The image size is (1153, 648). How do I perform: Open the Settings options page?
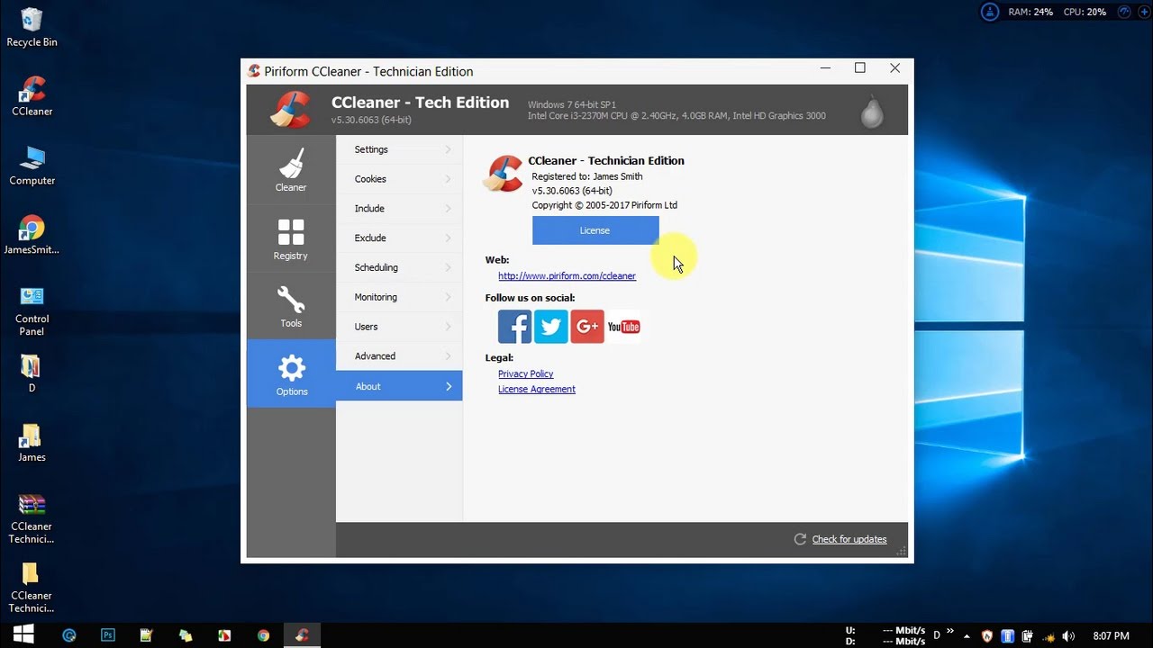399,149
